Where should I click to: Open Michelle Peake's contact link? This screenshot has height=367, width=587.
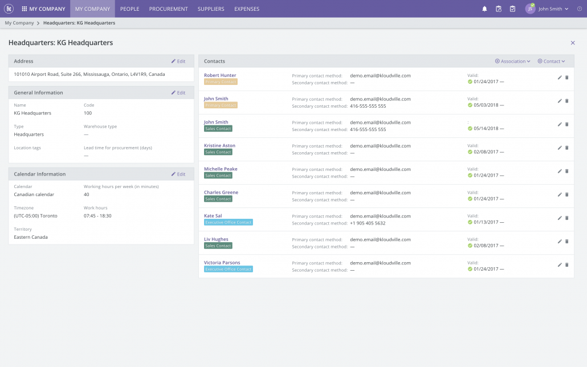pyautogui.click(x=221, y=169)
